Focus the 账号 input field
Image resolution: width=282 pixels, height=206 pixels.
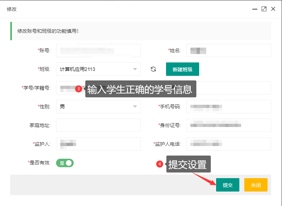click(98, 50)
